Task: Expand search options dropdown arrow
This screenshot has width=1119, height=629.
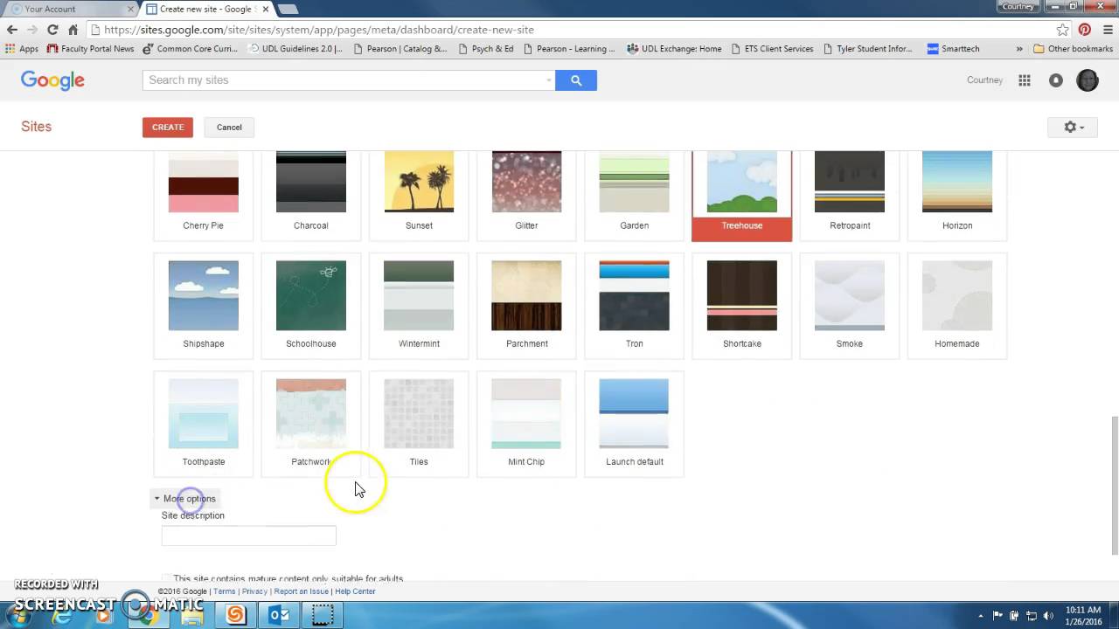Action: click(549, 80)
